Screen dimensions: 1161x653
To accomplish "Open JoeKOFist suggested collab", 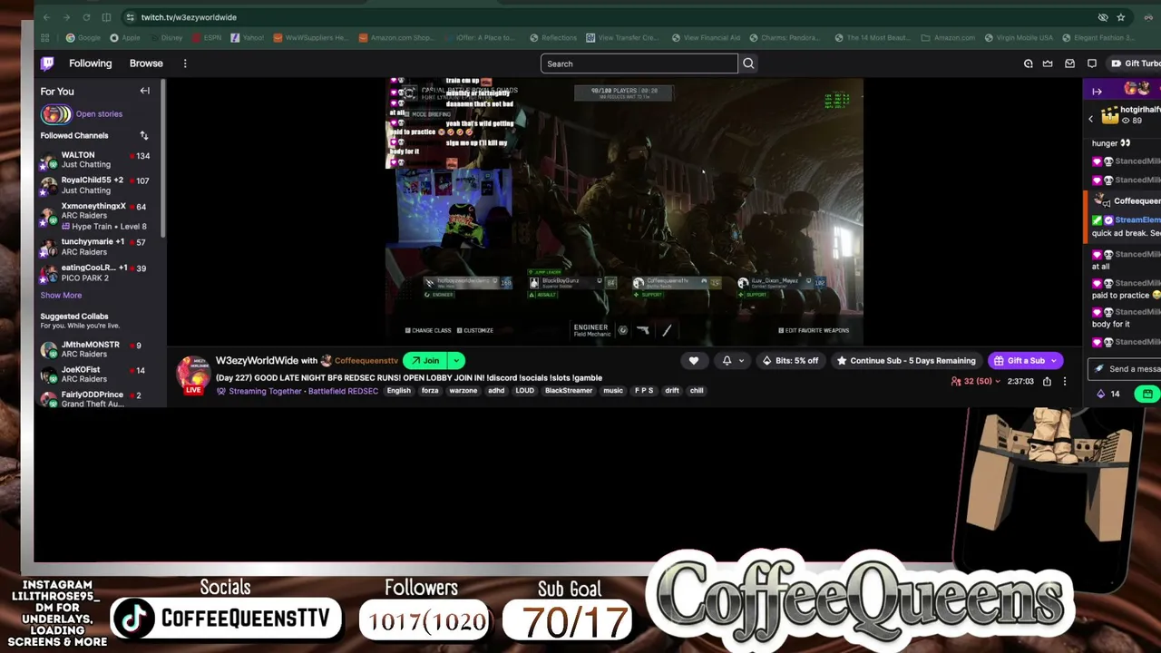I will pyautogui.click(x=95, y=375).
